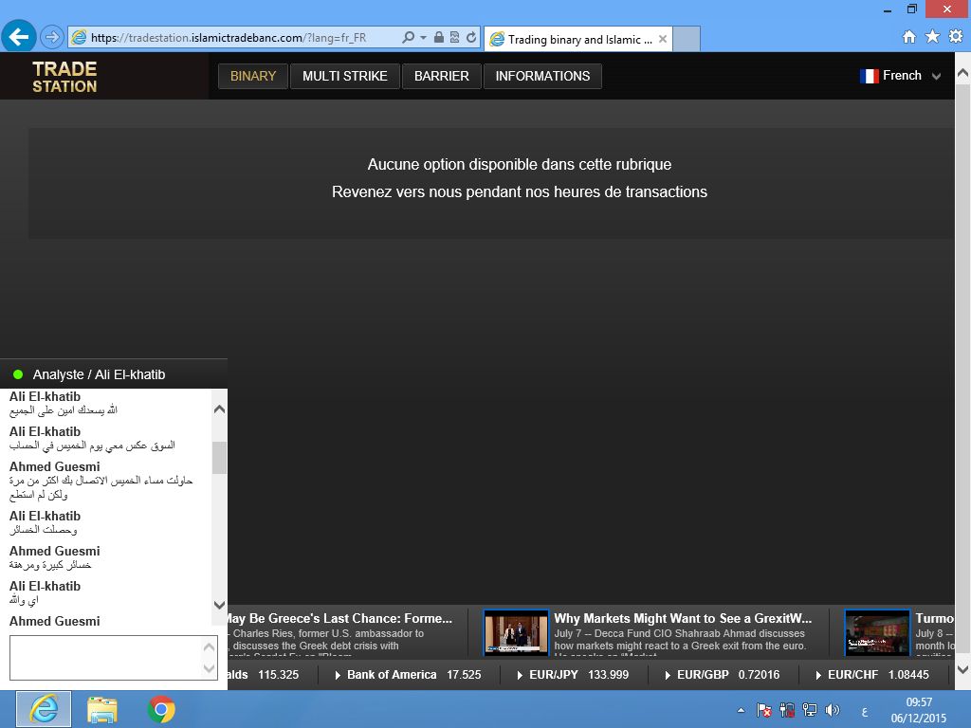Click the power/battery tray icon
Screen dimensions: 971x728
pyautogui.click(x=787, y=710)
